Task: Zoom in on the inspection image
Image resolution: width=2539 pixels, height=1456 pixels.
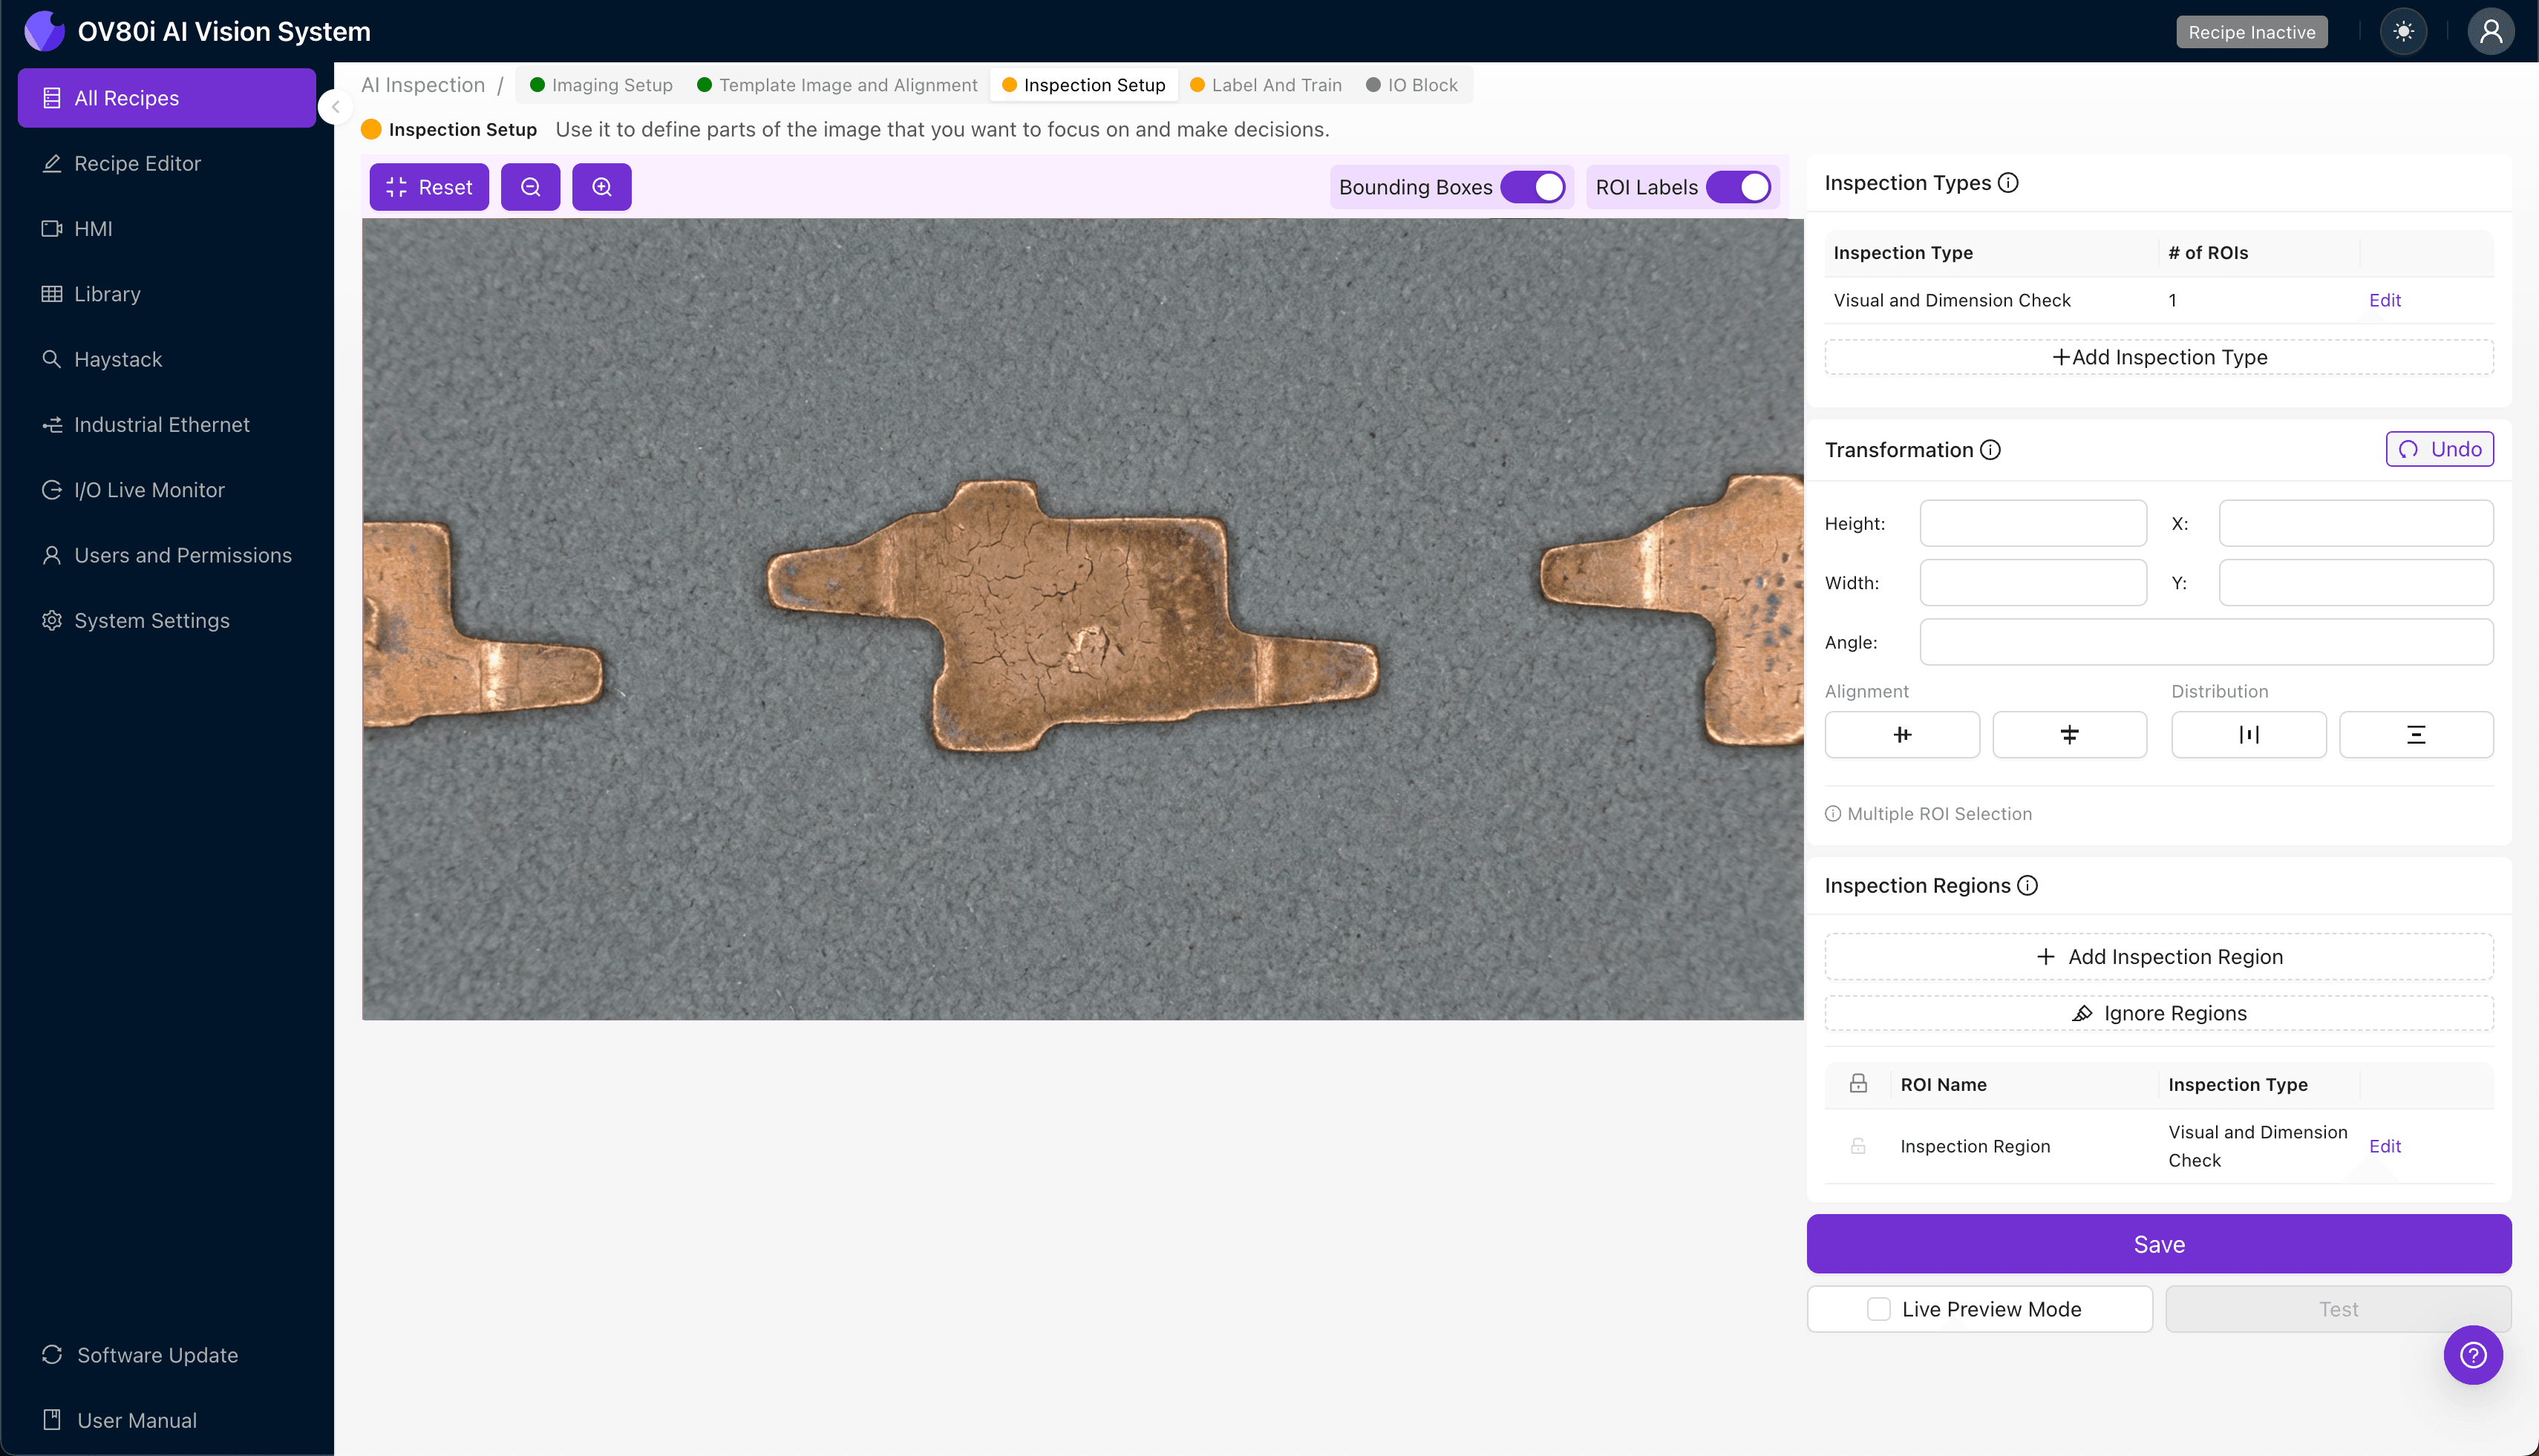Action: pyautogui.click(x=601, y=187)
